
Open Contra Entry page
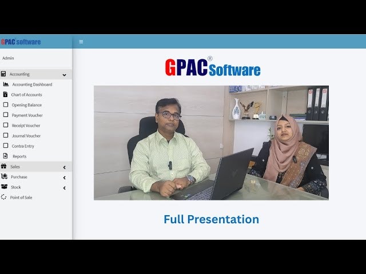coord(23,146)
